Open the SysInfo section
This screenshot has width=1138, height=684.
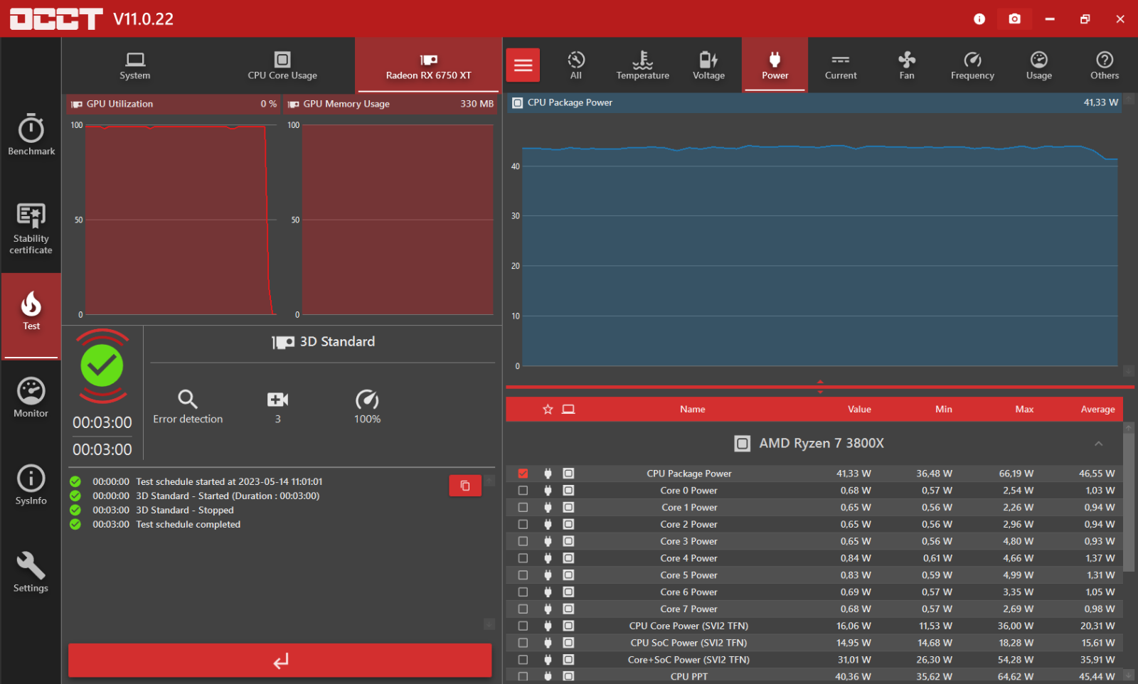point(31,485)
